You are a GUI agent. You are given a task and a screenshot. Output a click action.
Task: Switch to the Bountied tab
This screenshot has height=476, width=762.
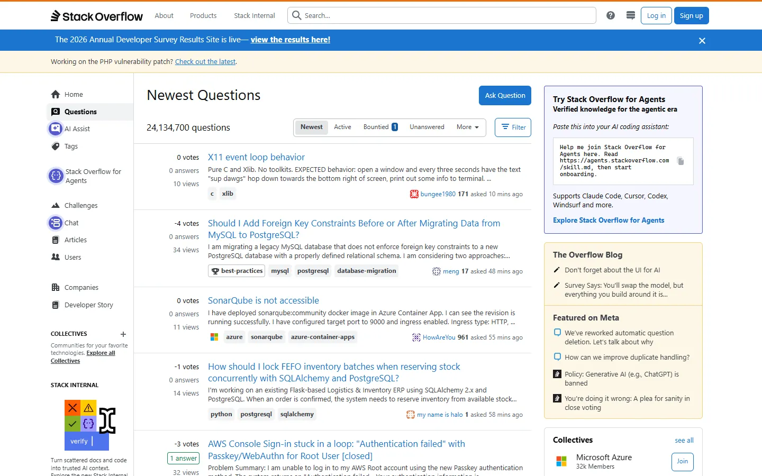click(380, 127)
